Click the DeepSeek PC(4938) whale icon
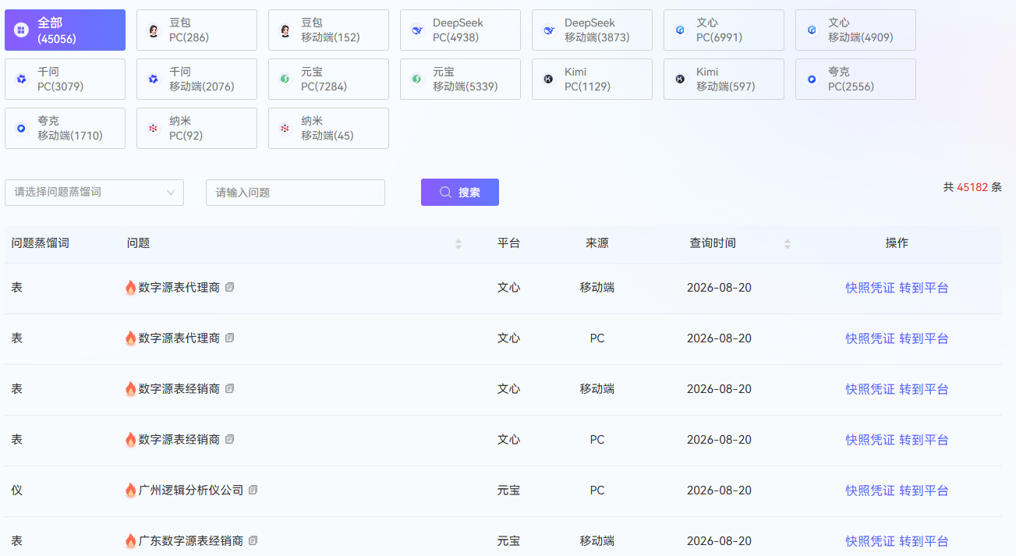1016x556 pixels. tap(417, 30)
